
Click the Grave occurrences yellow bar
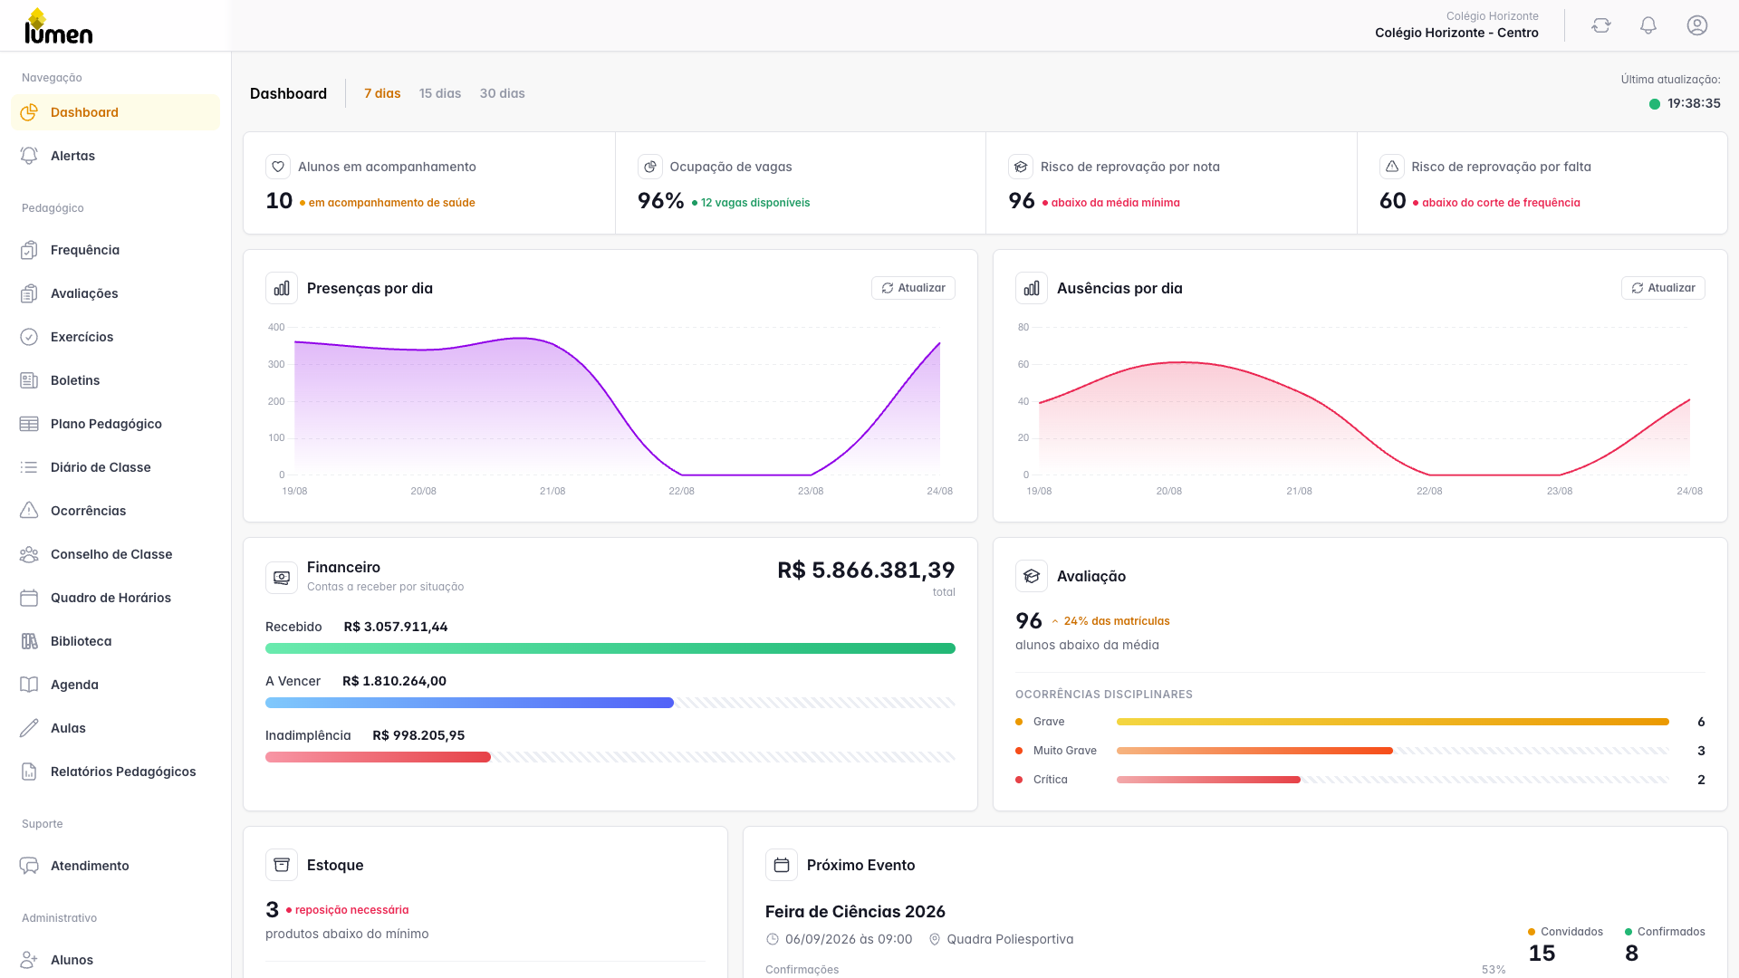pos(1393,722)
